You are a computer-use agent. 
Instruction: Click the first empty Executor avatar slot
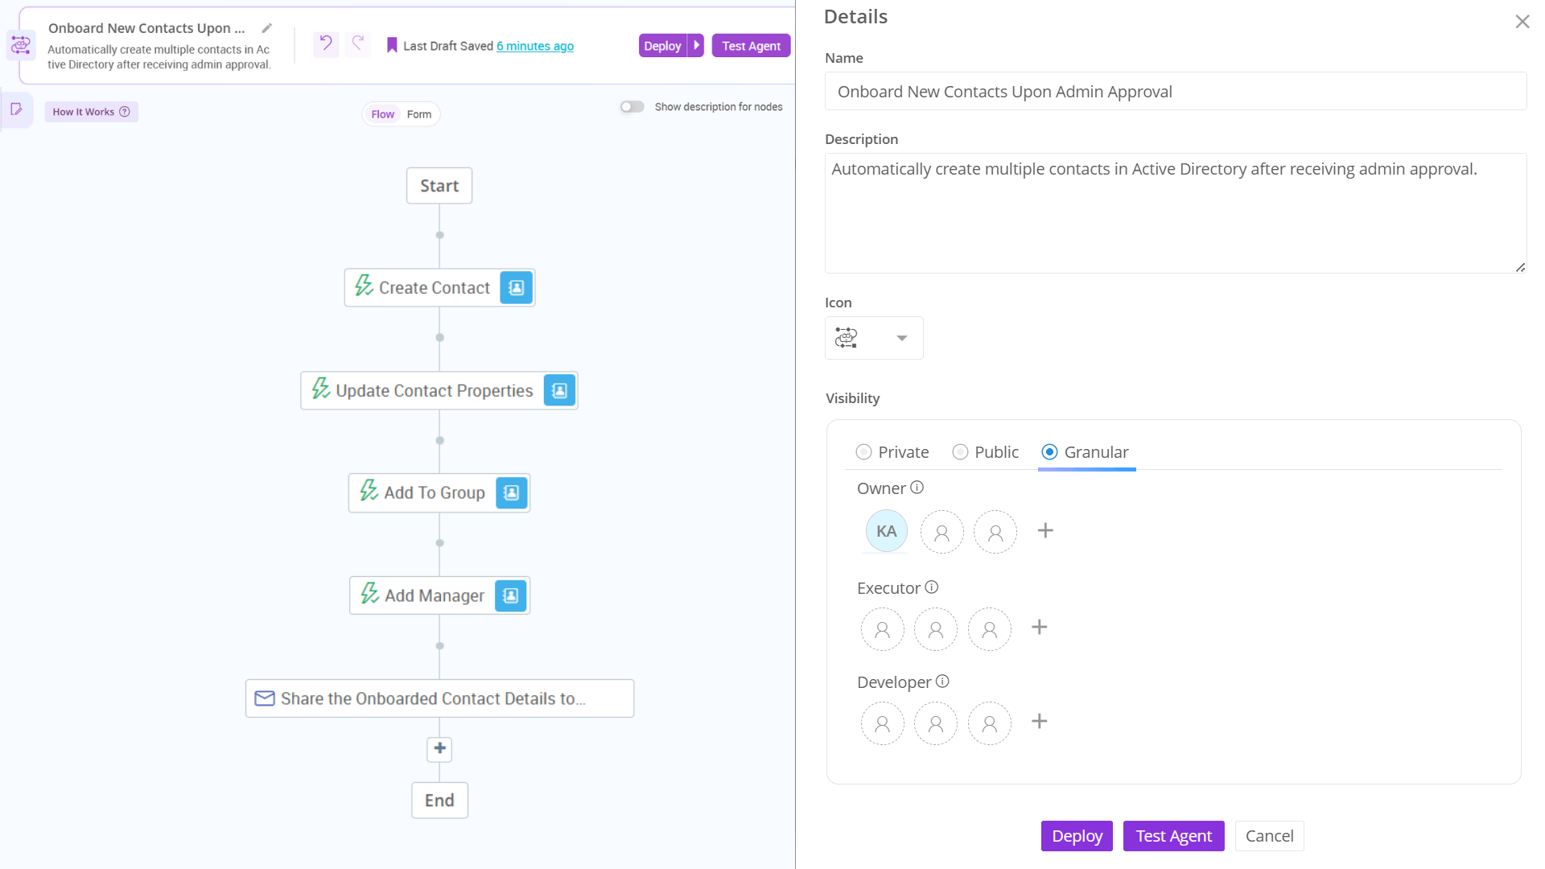click(882, 629)
